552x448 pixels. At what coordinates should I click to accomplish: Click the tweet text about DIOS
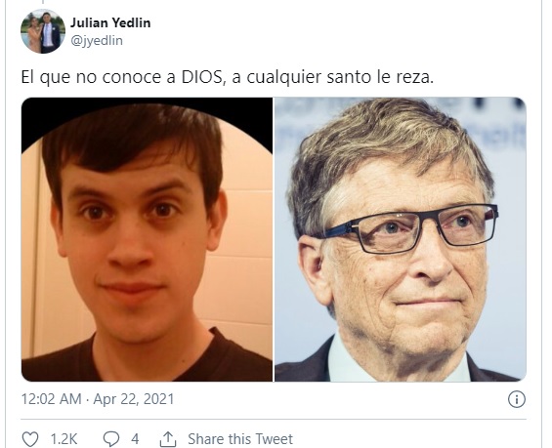coord(228,77)
